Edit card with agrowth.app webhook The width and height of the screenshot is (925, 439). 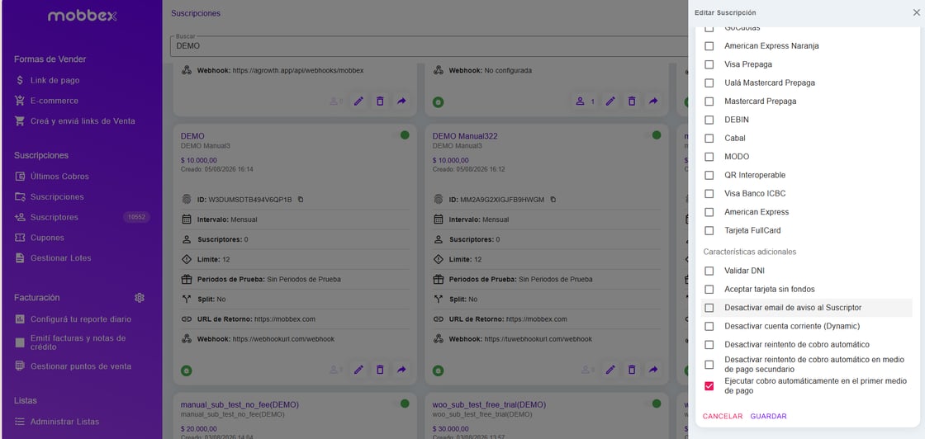coord(358,101)
